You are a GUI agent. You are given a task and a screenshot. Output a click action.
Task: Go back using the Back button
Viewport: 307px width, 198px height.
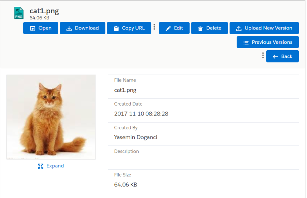(282, 56)
